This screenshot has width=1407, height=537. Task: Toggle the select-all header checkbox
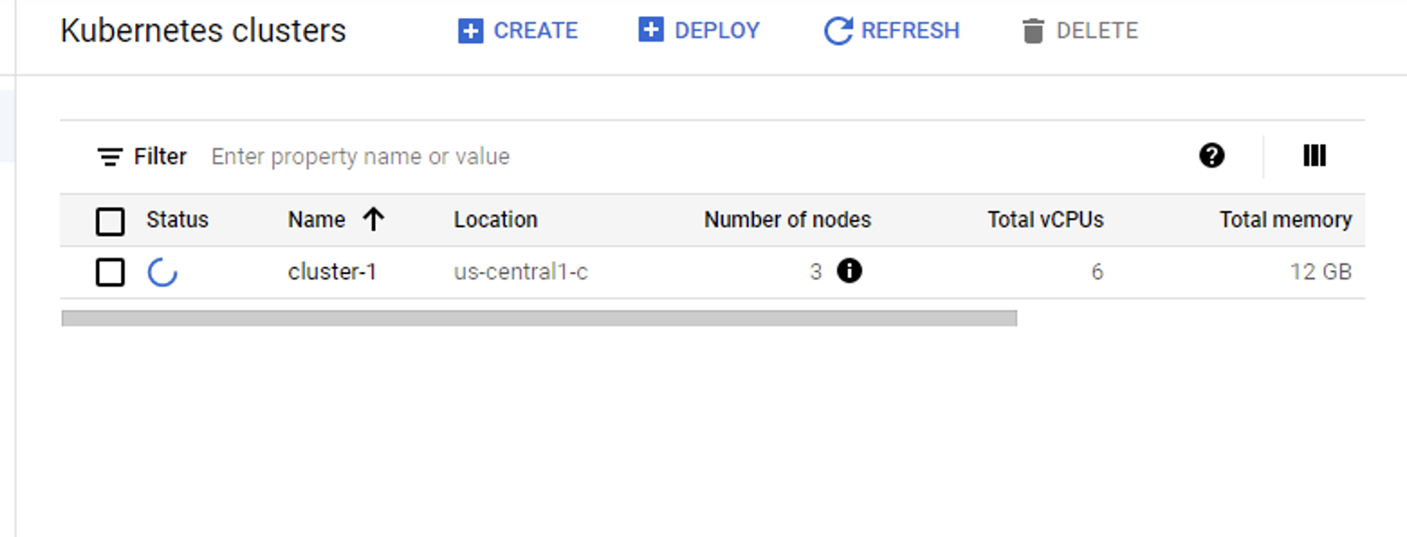point(110,221)
